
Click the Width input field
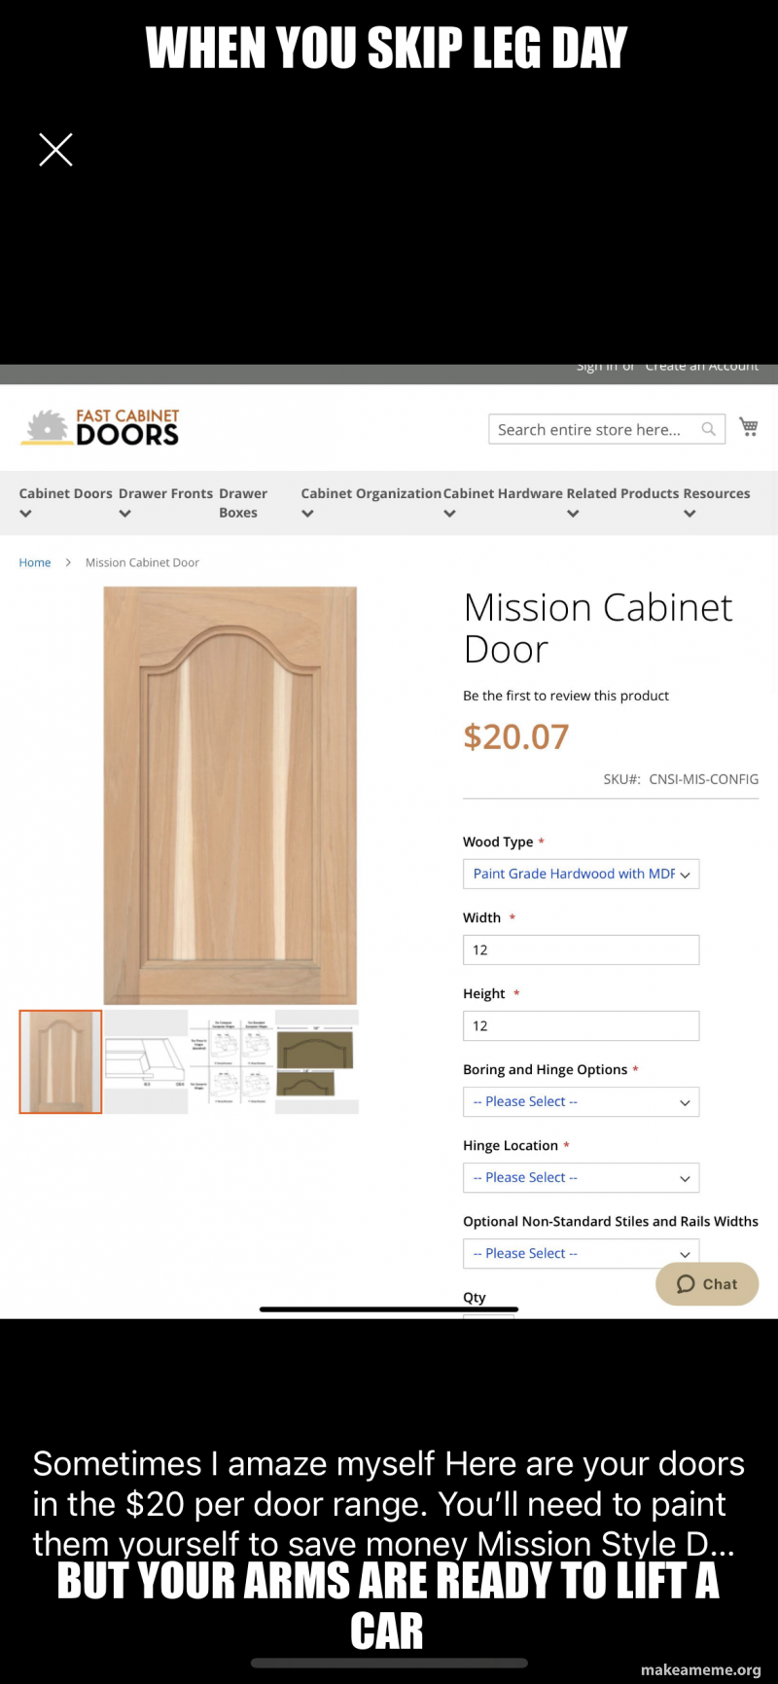click(581, 949)
